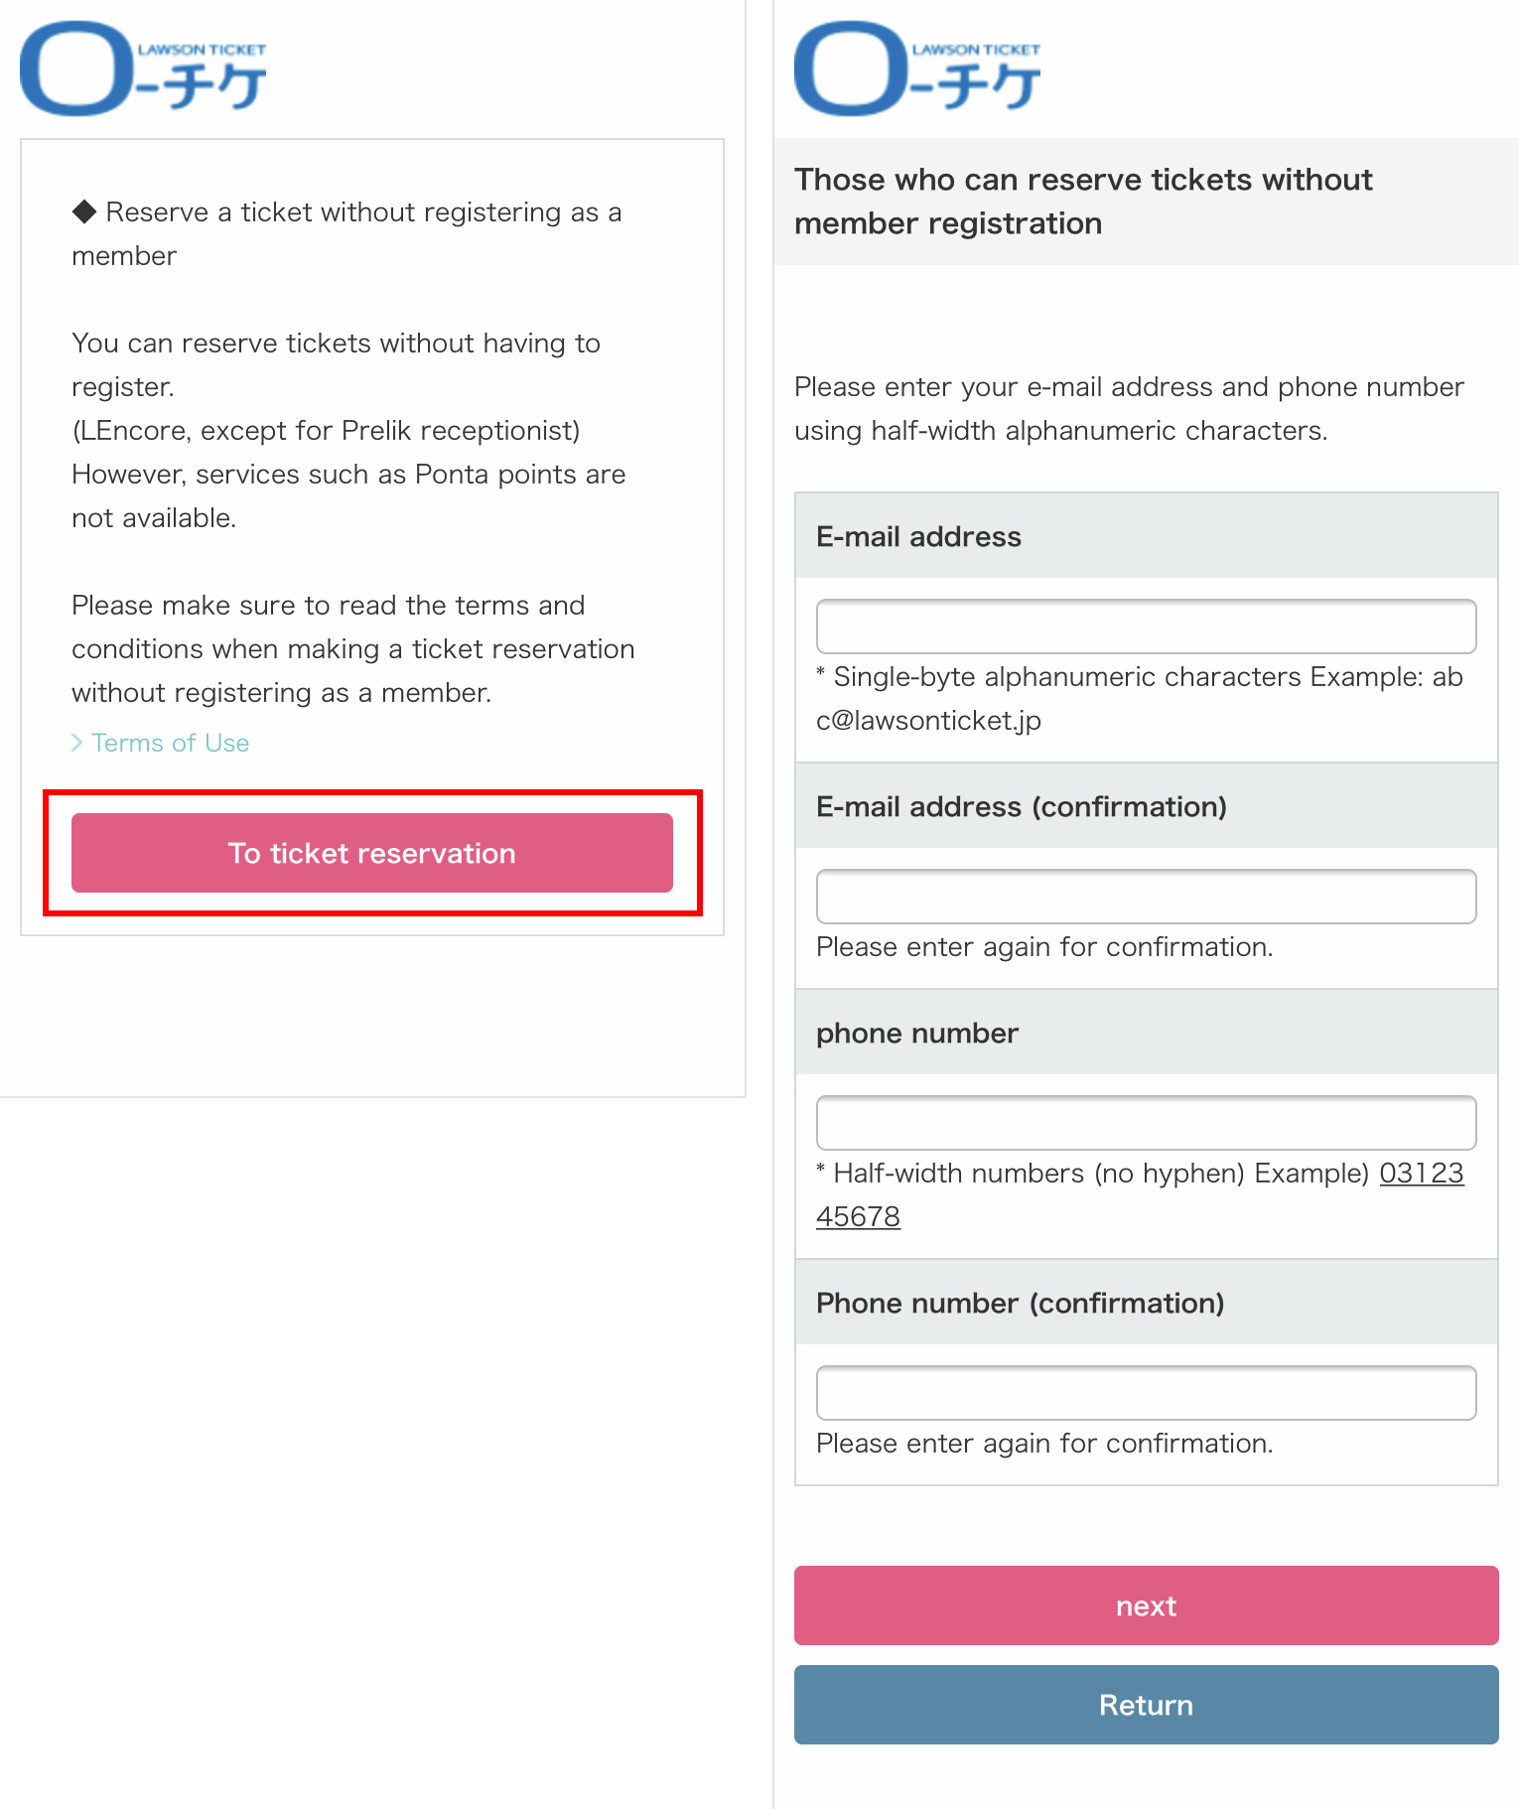
Task: Click the "phone number" section label
Action: coord(916,1034)
